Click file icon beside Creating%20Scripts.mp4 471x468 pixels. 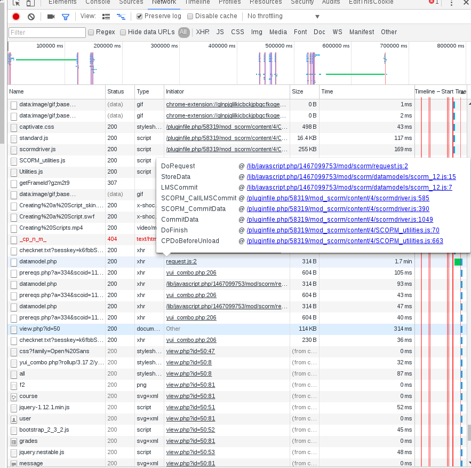(13, 229)
